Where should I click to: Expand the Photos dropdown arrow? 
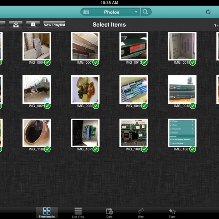136,12
